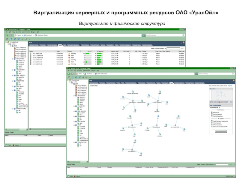Enable Host to Network checkbox
Image resolution: width=240 pixels, height=180 pixels.
click(x=212, y=114)
